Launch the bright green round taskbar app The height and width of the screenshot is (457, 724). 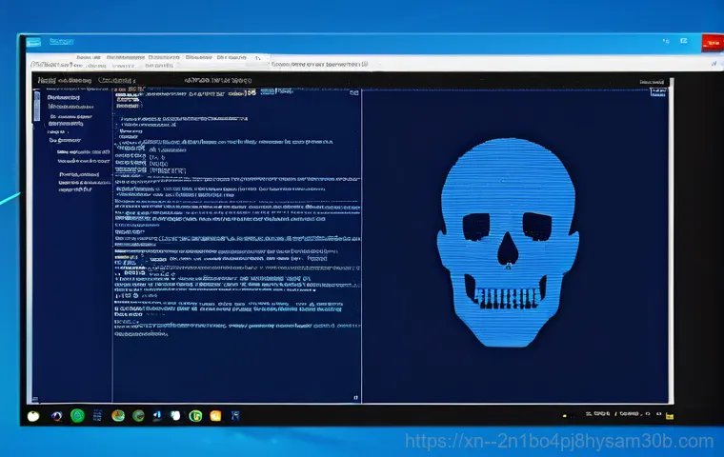click(x=78, y=415)
